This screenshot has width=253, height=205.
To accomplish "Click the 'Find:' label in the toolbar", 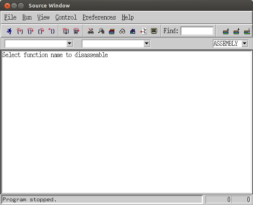I will (171, 30).
